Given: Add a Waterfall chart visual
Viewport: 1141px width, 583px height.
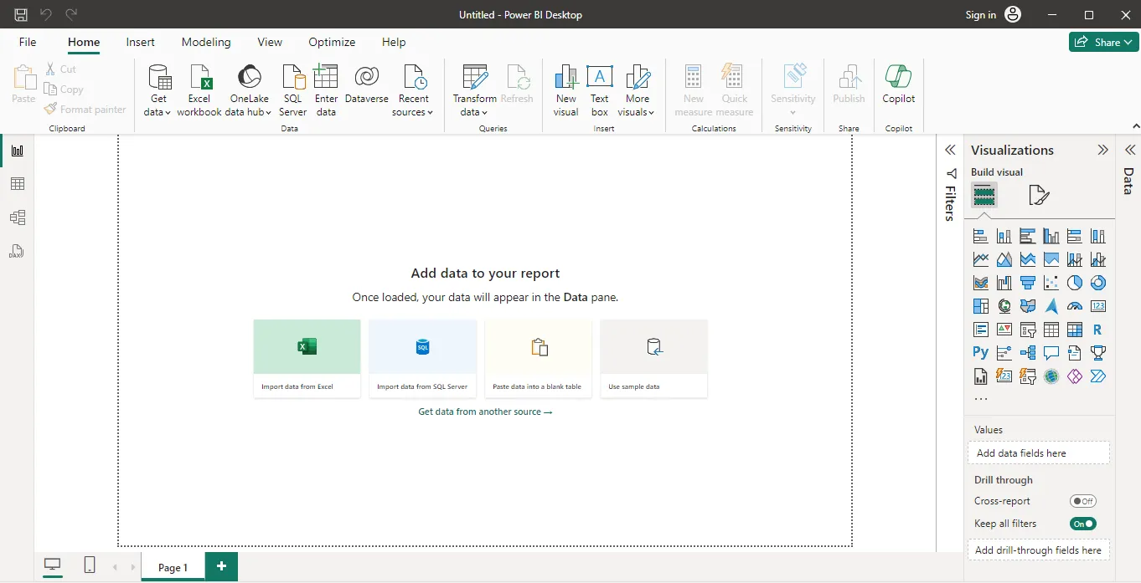Looking at the screenshot, I should [1004, 284].
